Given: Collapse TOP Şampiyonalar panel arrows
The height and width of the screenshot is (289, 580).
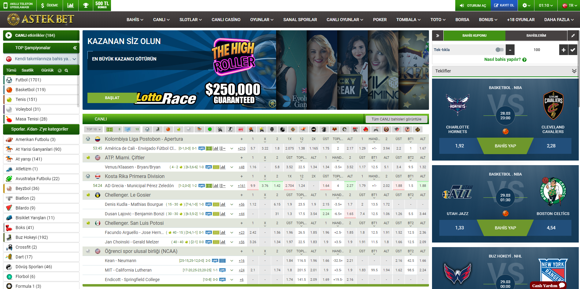Looking at the screenshot, I should pyautogui.click(x=75, y=48).
